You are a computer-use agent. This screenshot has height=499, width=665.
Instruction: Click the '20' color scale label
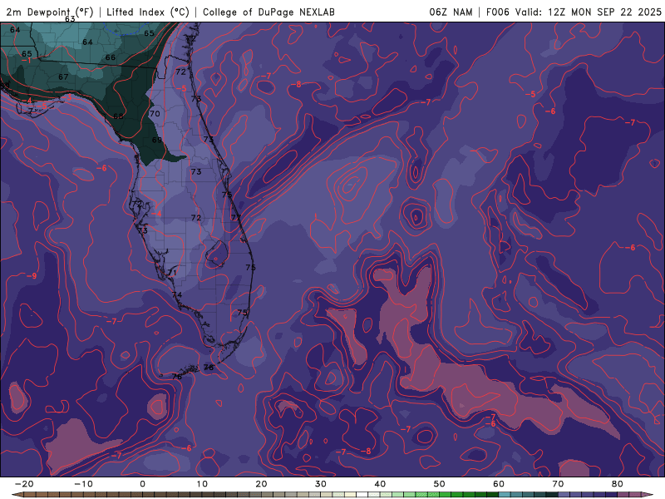click(261, 484)
